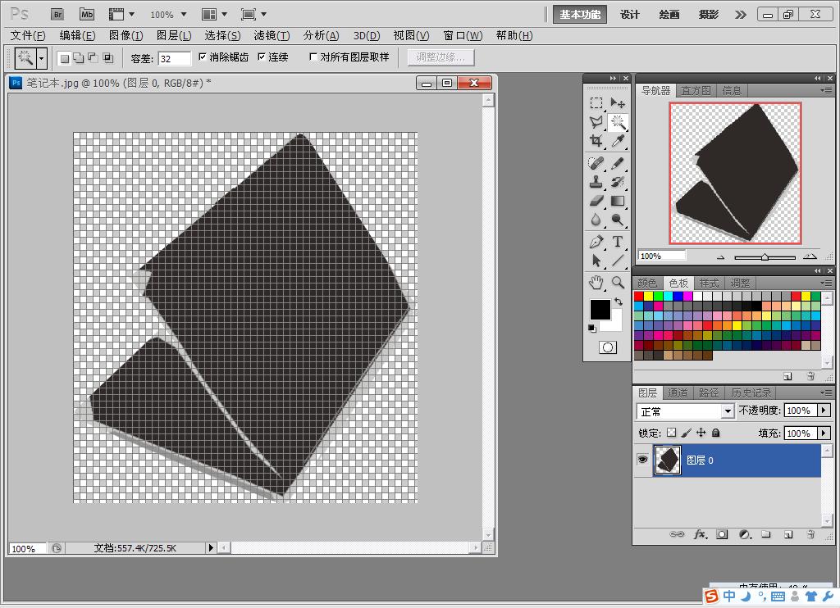Launch Bridge from the Br icon
The height and width of the screenshot is (608, 840).
point(57,15)
